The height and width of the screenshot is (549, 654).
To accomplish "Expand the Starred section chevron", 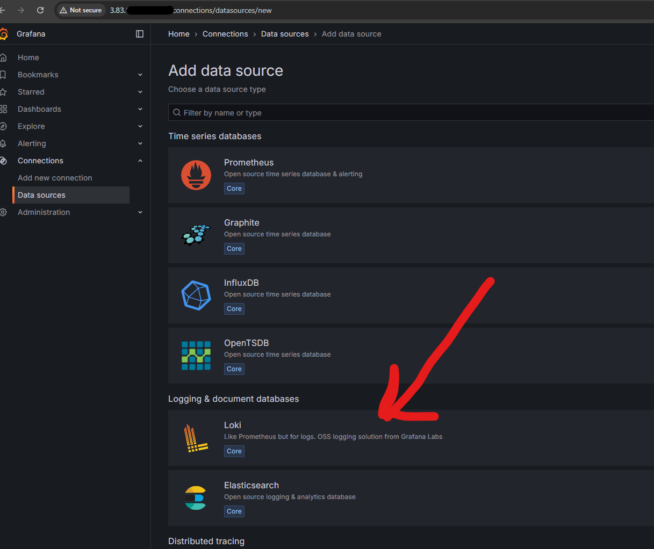I will click(x=140, y=92).
